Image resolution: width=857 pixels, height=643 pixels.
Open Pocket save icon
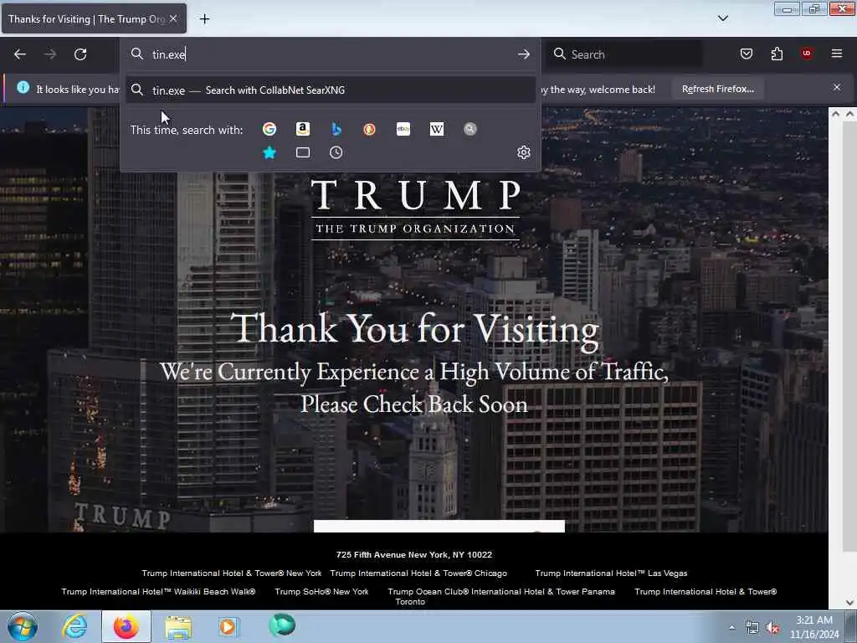(747, 54)
